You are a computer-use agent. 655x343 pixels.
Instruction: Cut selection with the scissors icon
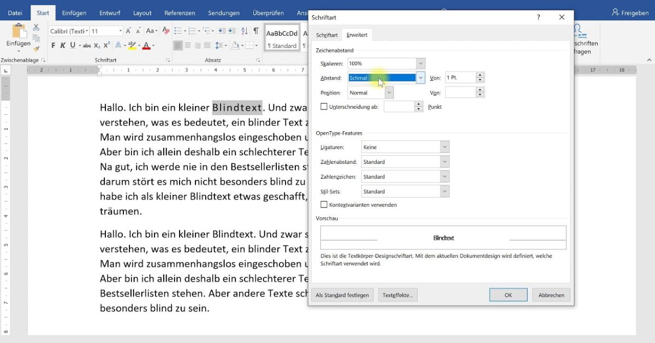[36, 27]
